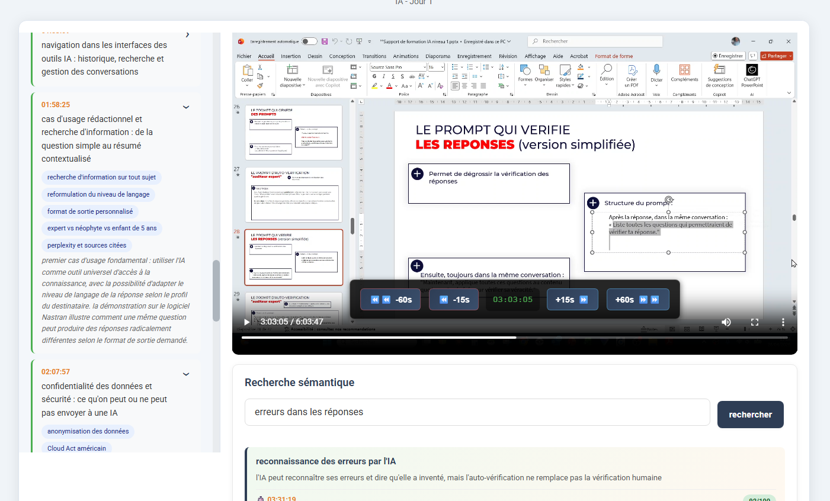Open the Partager share dropdown
The height and width of the screenshot is (501, 830).
(777, 56)
